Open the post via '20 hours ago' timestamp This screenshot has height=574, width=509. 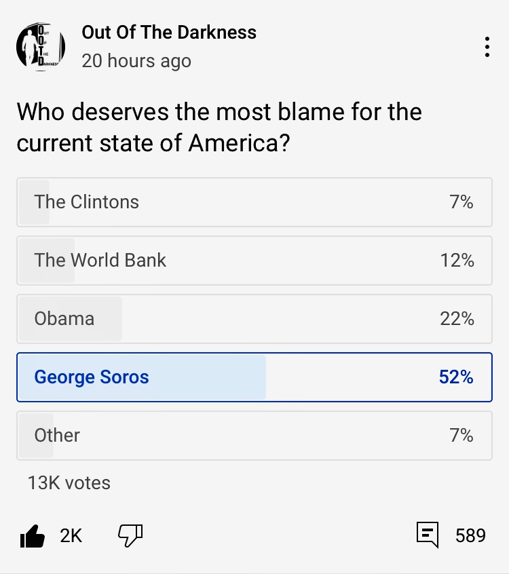tap(136, 60)
